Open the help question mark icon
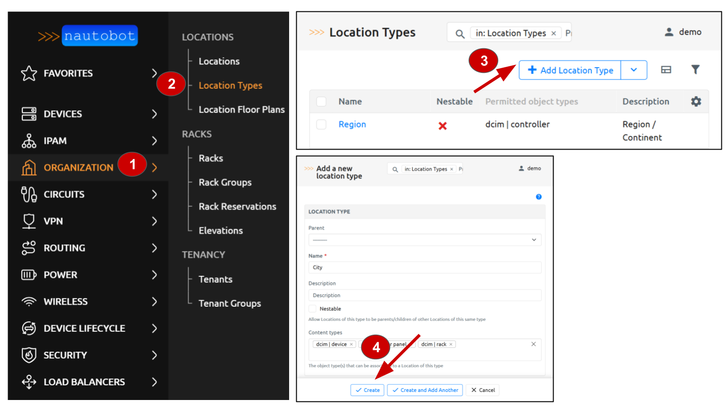Viewport: 728px width, 409px height. click(x=538, y=196)
